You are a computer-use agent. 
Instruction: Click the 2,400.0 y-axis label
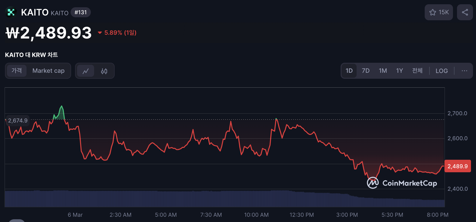coord(457,189)
